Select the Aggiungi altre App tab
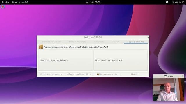The height and width of the screenshot is (104, 186). tap(136, 42)
